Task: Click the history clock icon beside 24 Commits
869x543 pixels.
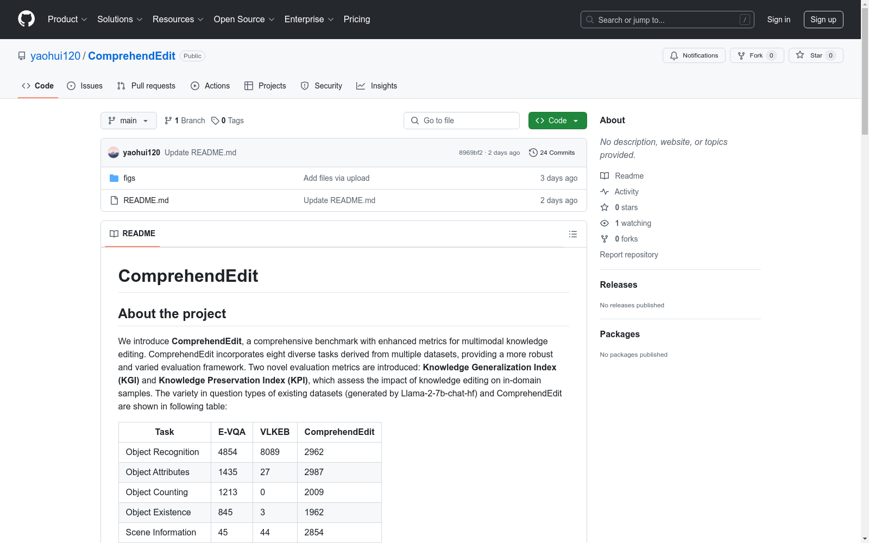Action: click(x=533, y=153)
